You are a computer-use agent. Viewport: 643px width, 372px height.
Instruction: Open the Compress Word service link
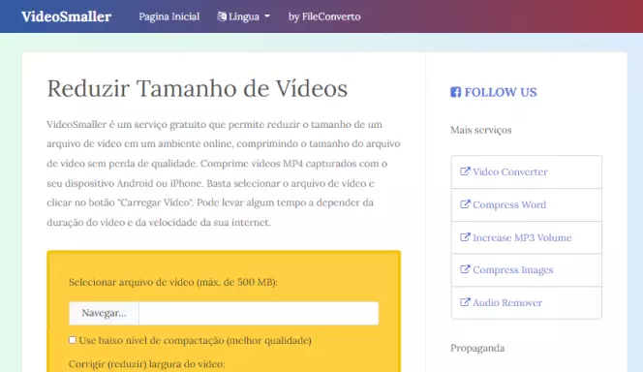click(509, 204)
